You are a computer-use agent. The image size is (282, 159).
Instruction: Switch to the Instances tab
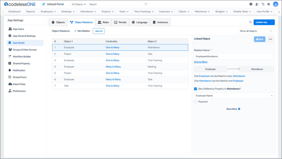coord(160,22)
